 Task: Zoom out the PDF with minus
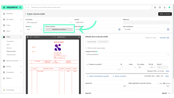tap(52, 37)
